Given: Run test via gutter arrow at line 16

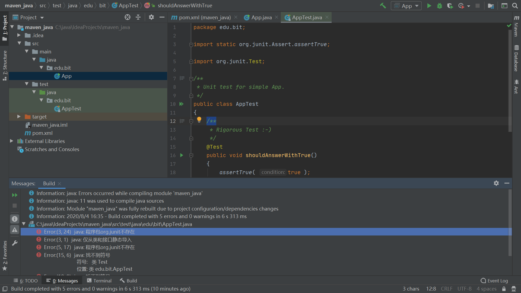Looking at the screenshot, I should pos(182,155).
